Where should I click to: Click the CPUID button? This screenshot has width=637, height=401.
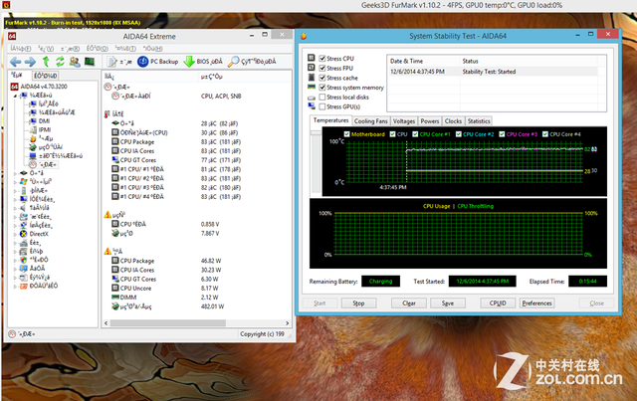[x=498, y=303]
